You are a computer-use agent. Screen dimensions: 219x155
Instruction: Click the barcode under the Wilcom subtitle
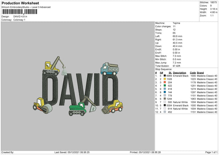coord(19,12)
